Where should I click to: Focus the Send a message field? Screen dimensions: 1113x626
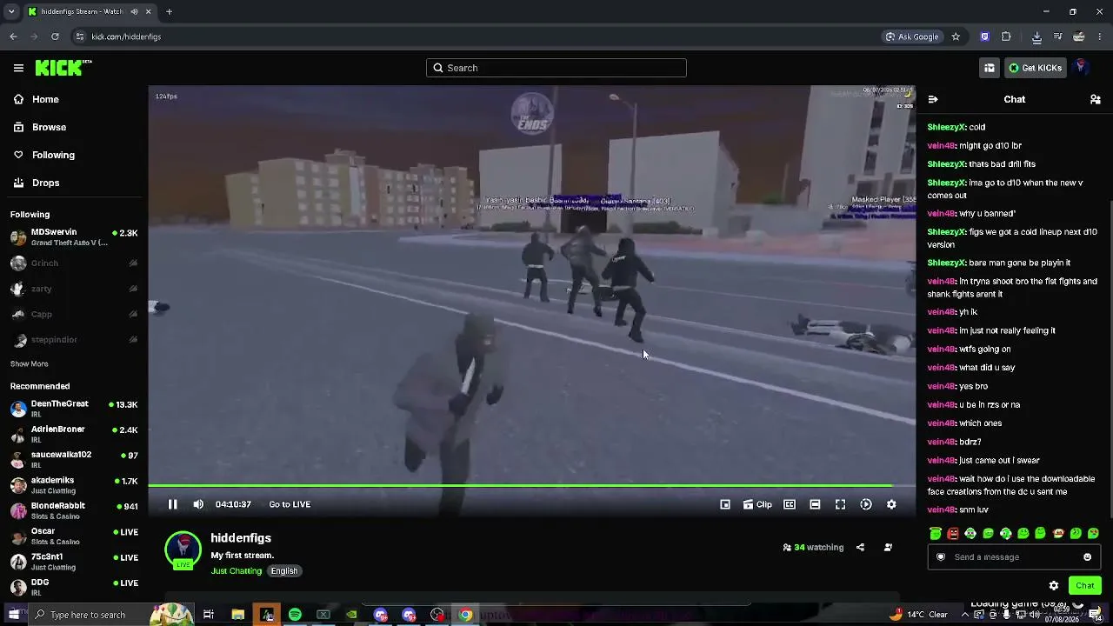click(1015, 557)
